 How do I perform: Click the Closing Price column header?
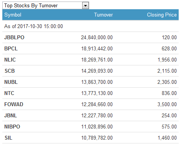click(x=162, y=15)
